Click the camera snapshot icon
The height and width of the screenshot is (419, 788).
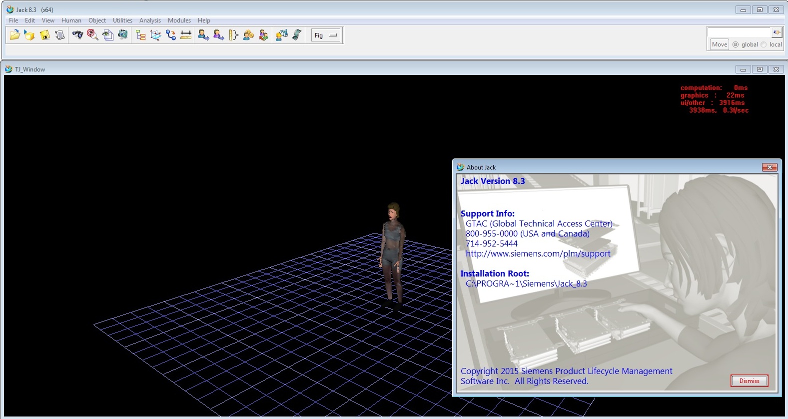coord(122,35)
